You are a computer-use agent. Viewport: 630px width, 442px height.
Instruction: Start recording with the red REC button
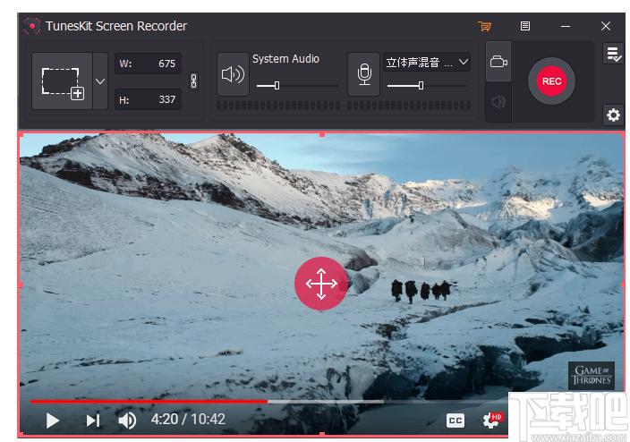pos(551,81)
